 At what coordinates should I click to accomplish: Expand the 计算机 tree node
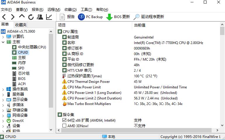tap(3, 37)
